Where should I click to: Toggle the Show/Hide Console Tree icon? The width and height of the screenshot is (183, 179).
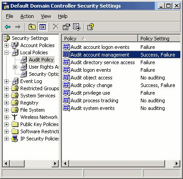coord(42,27)
